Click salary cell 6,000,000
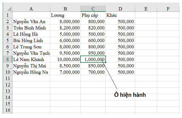 point(65,40)
